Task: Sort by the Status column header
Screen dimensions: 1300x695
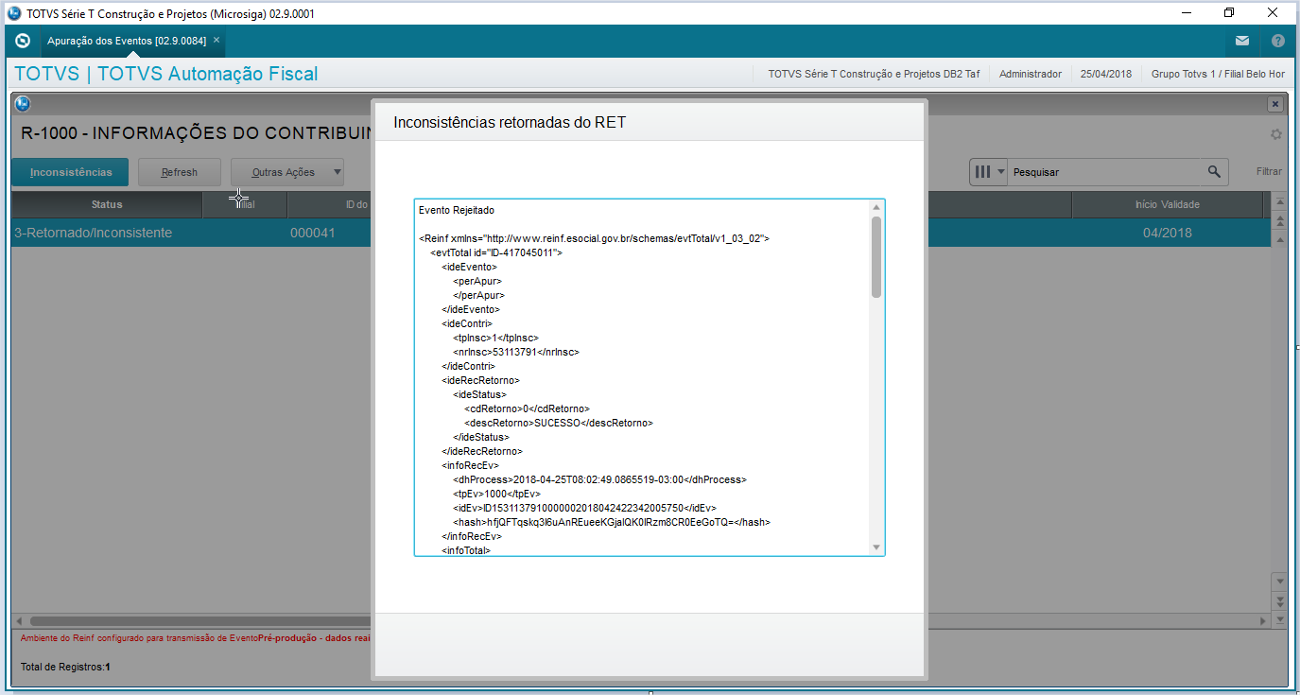Action: (107, 204)
